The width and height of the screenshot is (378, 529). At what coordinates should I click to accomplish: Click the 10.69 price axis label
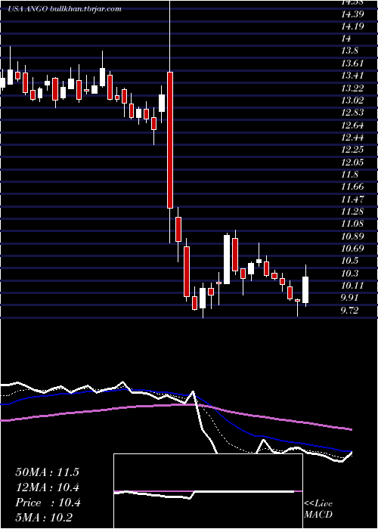[352, 249]
